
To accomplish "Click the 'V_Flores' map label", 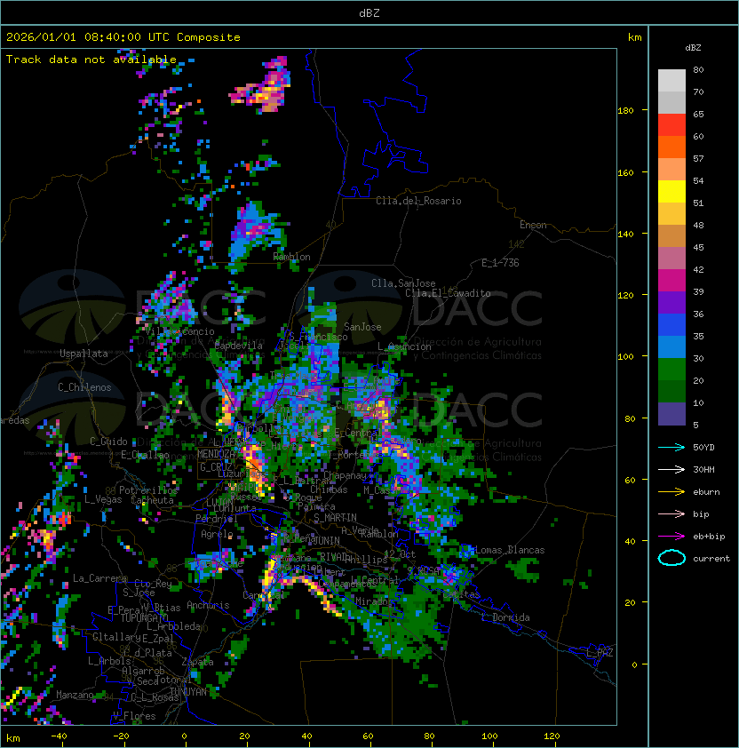I will pos(134,716).
